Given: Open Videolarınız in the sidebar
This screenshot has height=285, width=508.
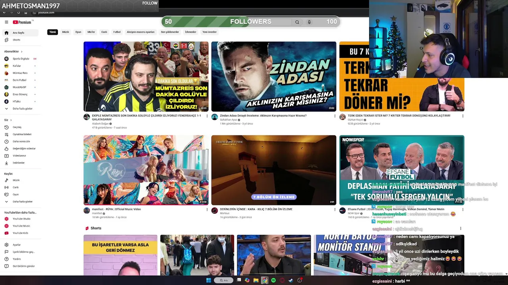Looking at the screenshot, I should click(x=20, y=156).
